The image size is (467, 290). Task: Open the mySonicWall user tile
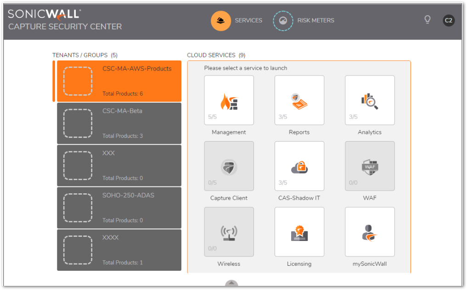pos(370,232)
